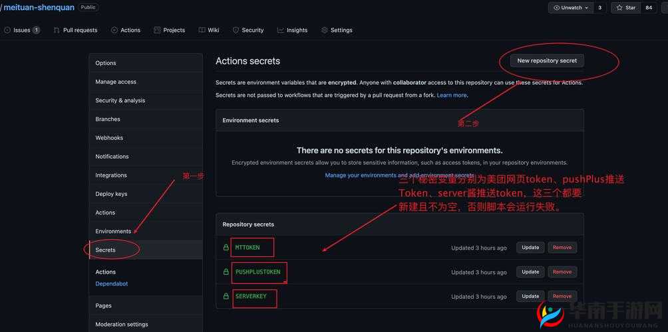
Task: Select Deploy keys in sidebar
Action: click(x=146, y=194)
